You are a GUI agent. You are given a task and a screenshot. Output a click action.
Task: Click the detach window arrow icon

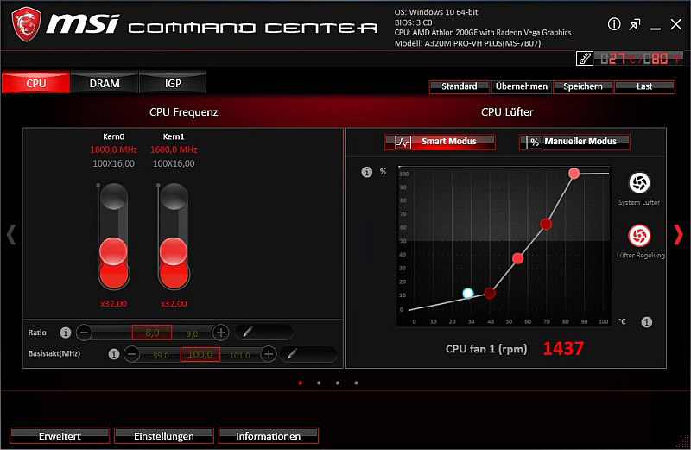pos(635,24)
